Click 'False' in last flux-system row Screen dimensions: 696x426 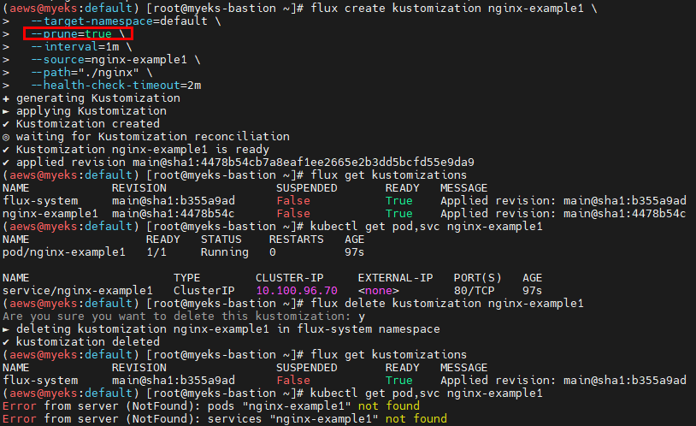(x=293, y=381)
